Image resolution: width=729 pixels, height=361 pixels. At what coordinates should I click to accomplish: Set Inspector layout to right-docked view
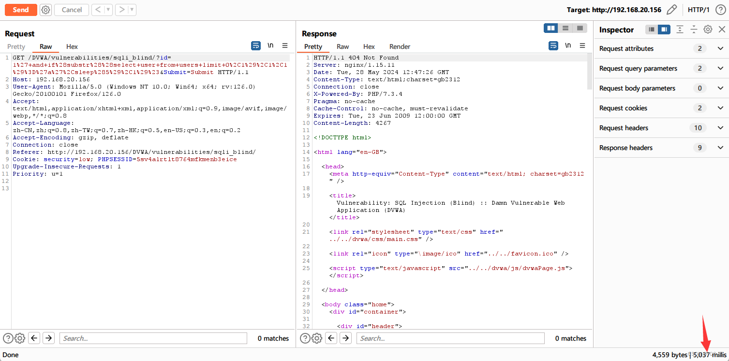click(664, 30)
